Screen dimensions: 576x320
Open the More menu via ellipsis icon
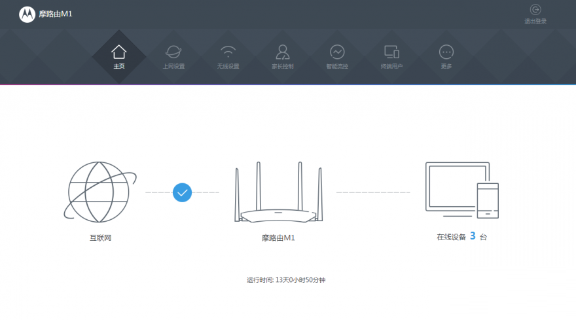[x=446, y=52]
